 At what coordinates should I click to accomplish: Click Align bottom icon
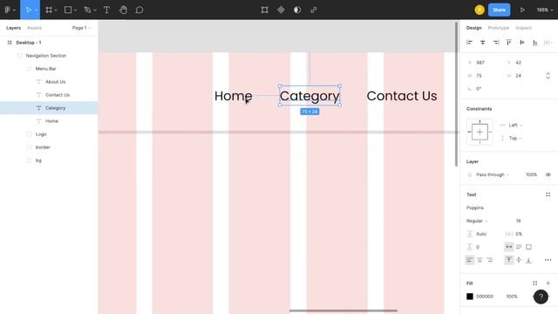pos(534,43)
